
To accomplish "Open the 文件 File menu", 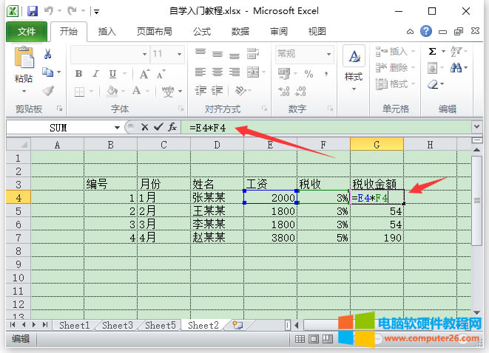I will (27, 32).
